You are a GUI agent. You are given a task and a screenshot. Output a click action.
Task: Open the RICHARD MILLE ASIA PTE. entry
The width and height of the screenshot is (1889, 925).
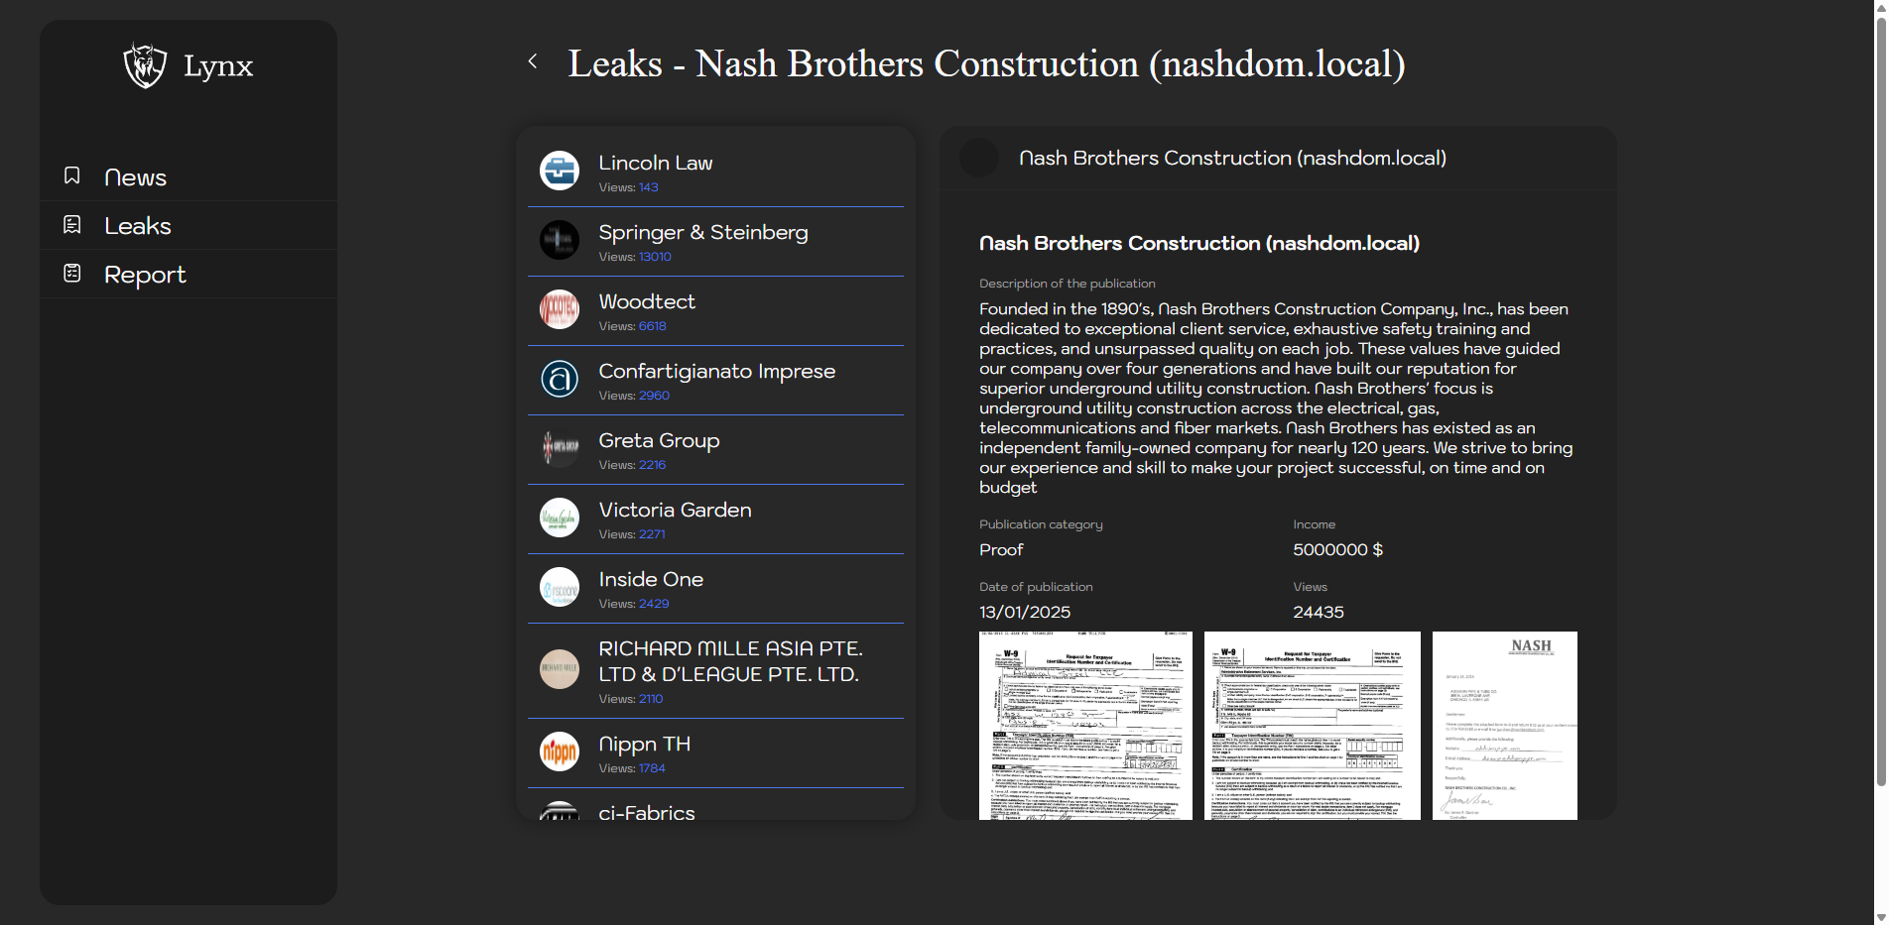(730, 661)
